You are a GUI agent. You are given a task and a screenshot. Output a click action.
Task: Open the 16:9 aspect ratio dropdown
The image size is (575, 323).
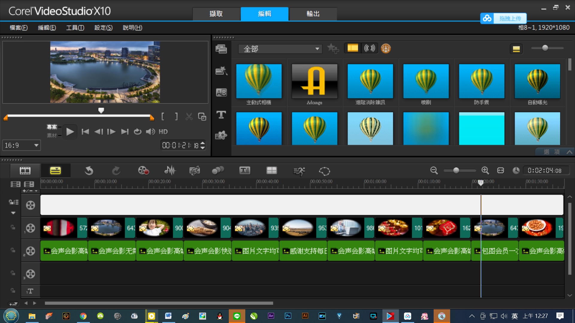point(22,145)
